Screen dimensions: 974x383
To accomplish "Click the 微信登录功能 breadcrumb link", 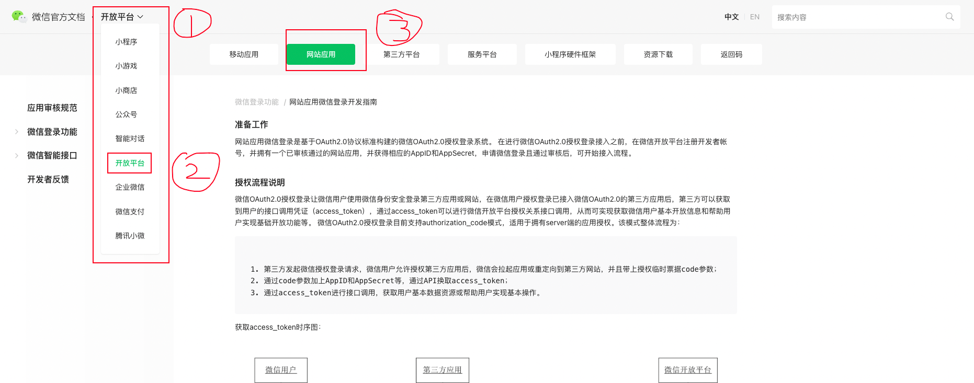I will pyautogui.click(x=256, y=102).
